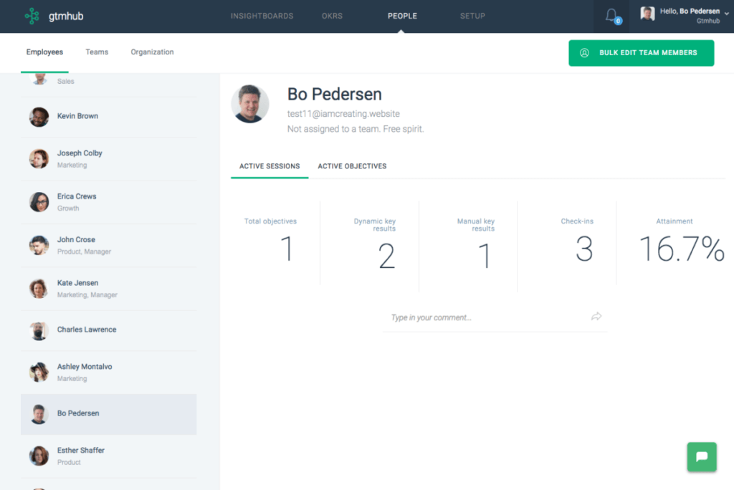Open the notifications bell
Image resolution: width=734 pixels, height=490 pixels.
tap(611, 15)
